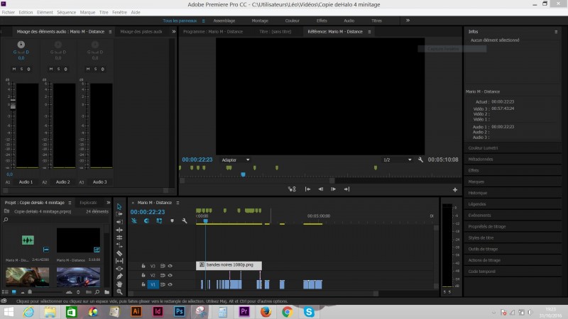Switch to the Explorateur tab
568x319 pixels.
click(88, 202)
